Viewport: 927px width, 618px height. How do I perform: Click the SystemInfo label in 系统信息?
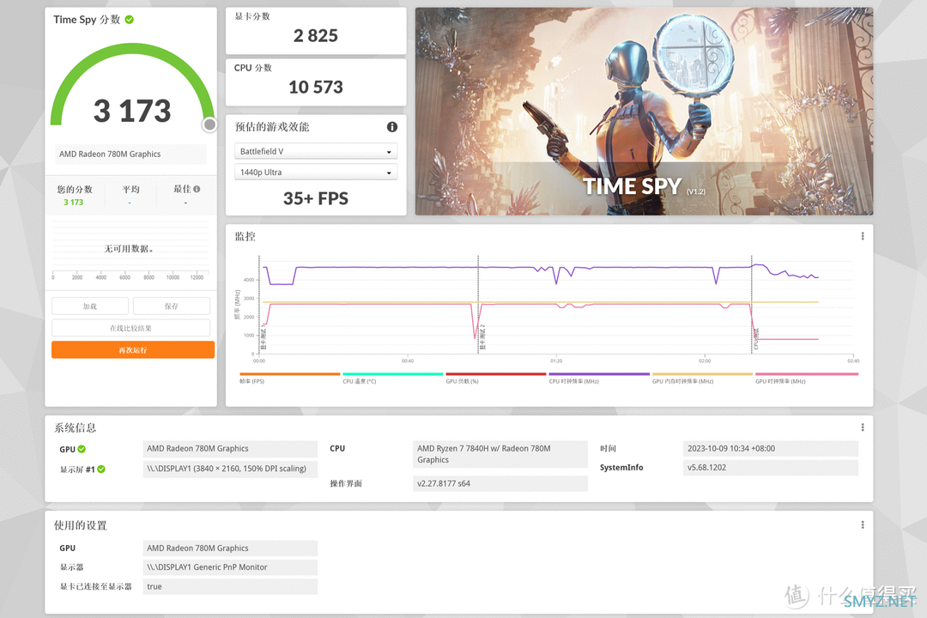621,467
